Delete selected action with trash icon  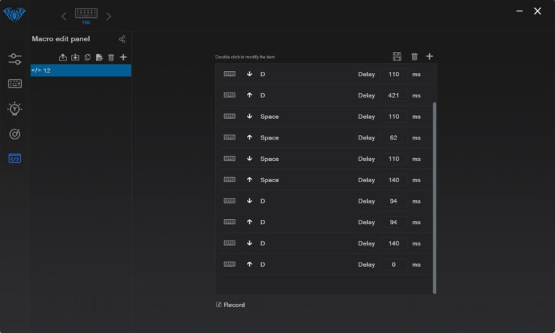click(x=414, y=57)
